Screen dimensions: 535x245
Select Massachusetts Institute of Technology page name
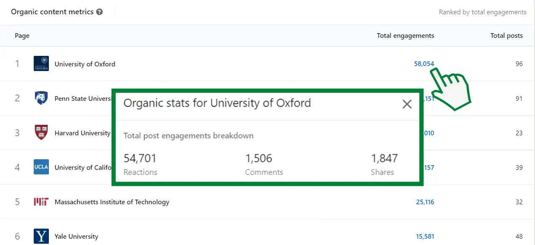tap(112, 202)
